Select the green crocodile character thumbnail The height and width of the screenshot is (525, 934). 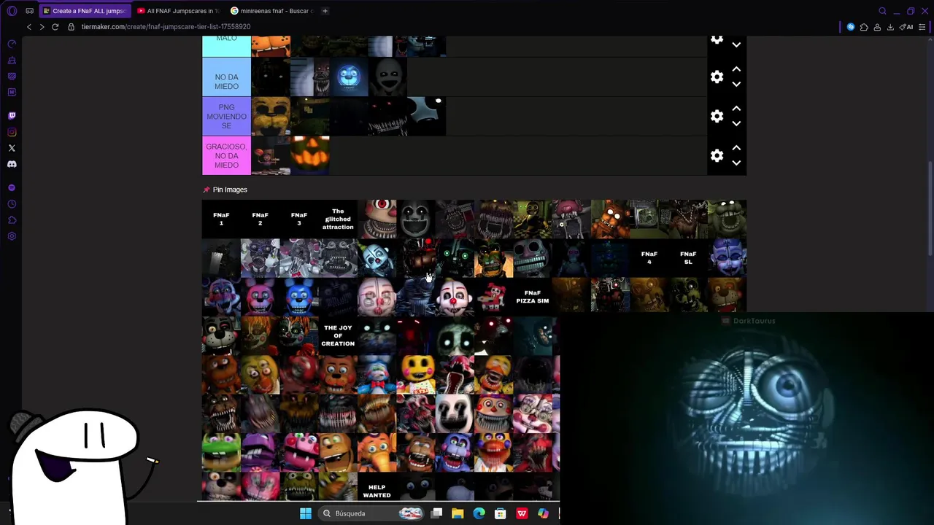point(221,452)
